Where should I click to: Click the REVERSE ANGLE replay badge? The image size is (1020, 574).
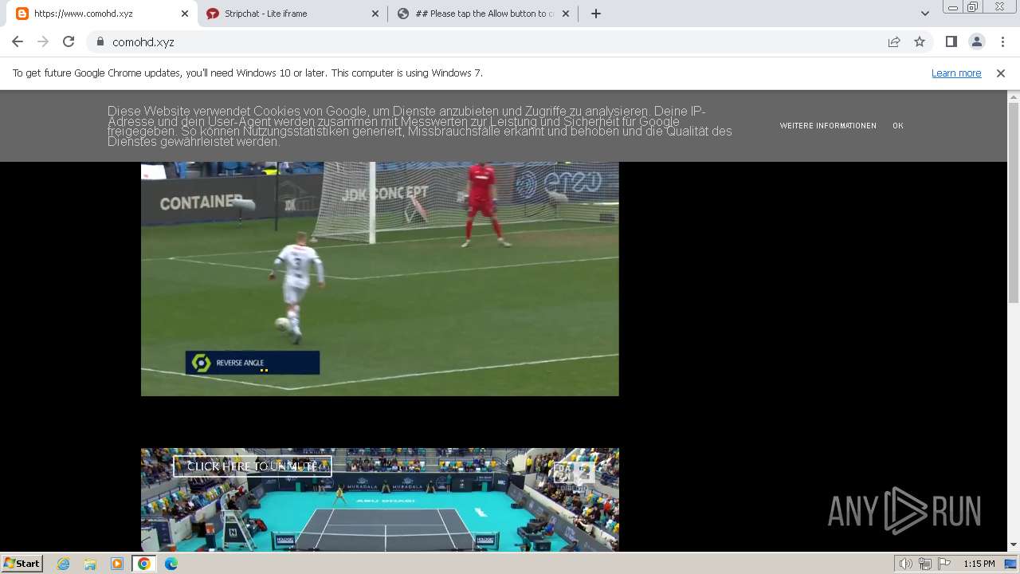tap(253, 363)
